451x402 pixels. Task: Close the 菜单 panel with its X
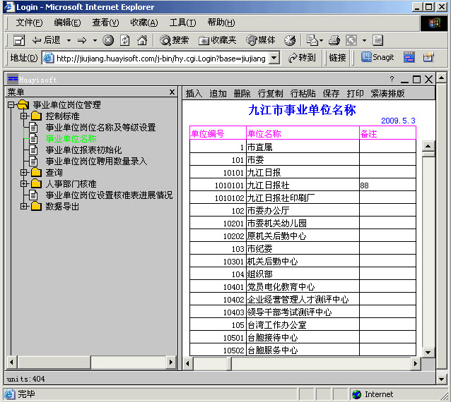[172, 92]
